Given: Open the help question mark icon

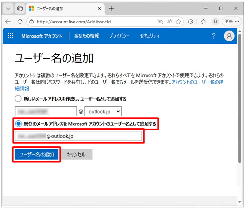Looking at the screenshot, I should [214, 36].
